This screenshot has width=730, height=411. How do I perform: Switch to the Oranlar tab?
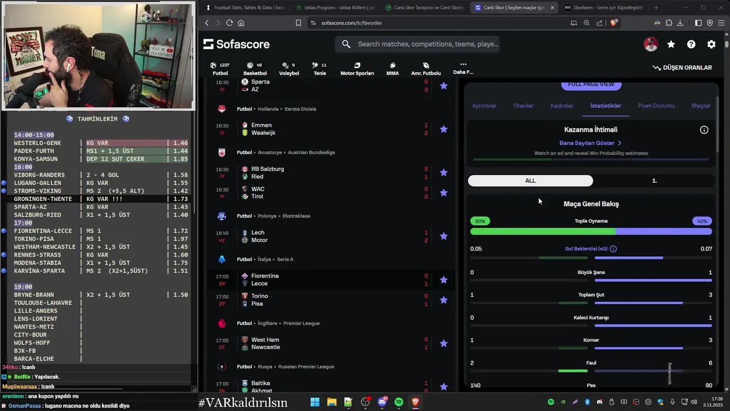pyautogui.click(x=524, y=106)
